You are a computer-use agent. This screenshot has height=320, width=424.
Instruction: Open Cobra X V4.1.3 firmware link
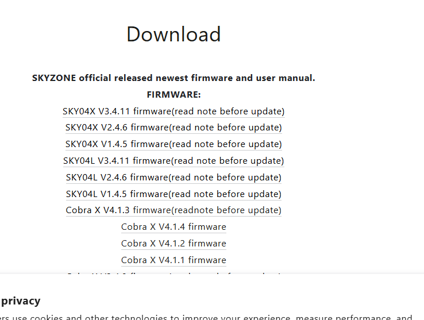coord(174,210)
